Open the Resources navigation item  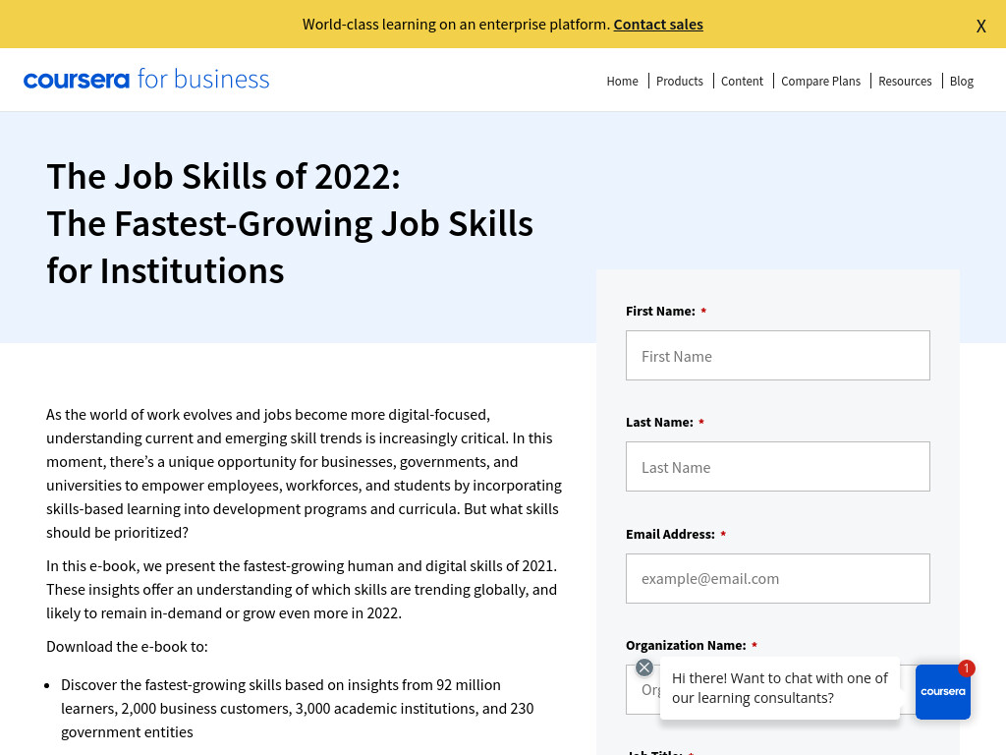click(x=905, y=81)
